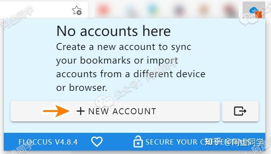Click the Floccus cloud extension icon
Screen dimensions: 271x154
coord(253,11)
